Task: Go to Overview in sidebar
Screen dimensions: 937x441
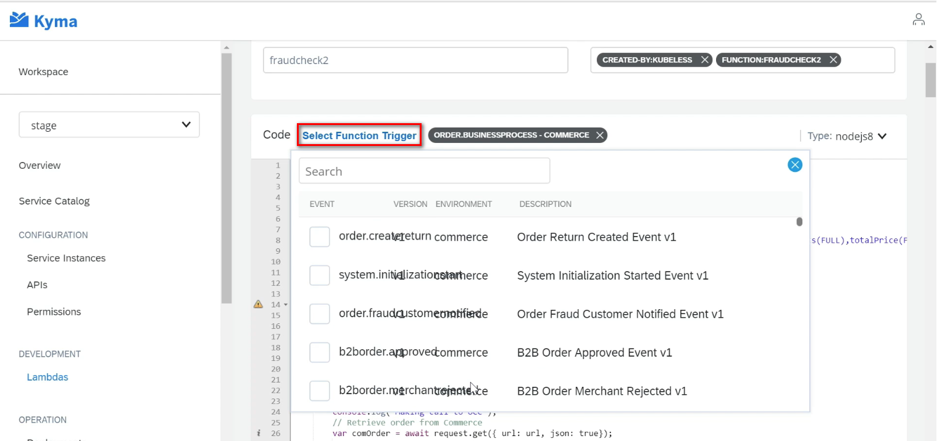Action: point(40,165)
